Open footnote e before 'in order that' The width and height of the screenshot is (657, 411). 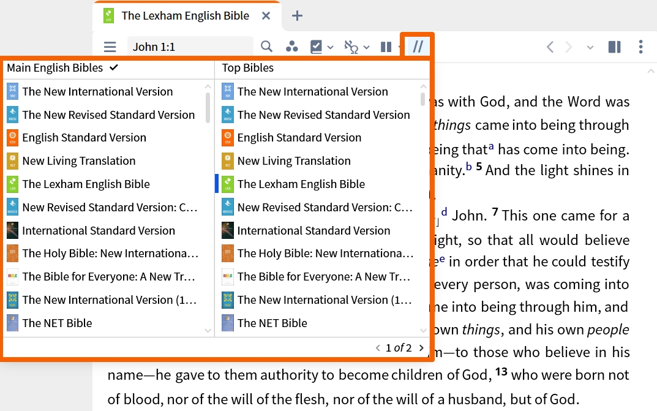[x=442, y=259]
